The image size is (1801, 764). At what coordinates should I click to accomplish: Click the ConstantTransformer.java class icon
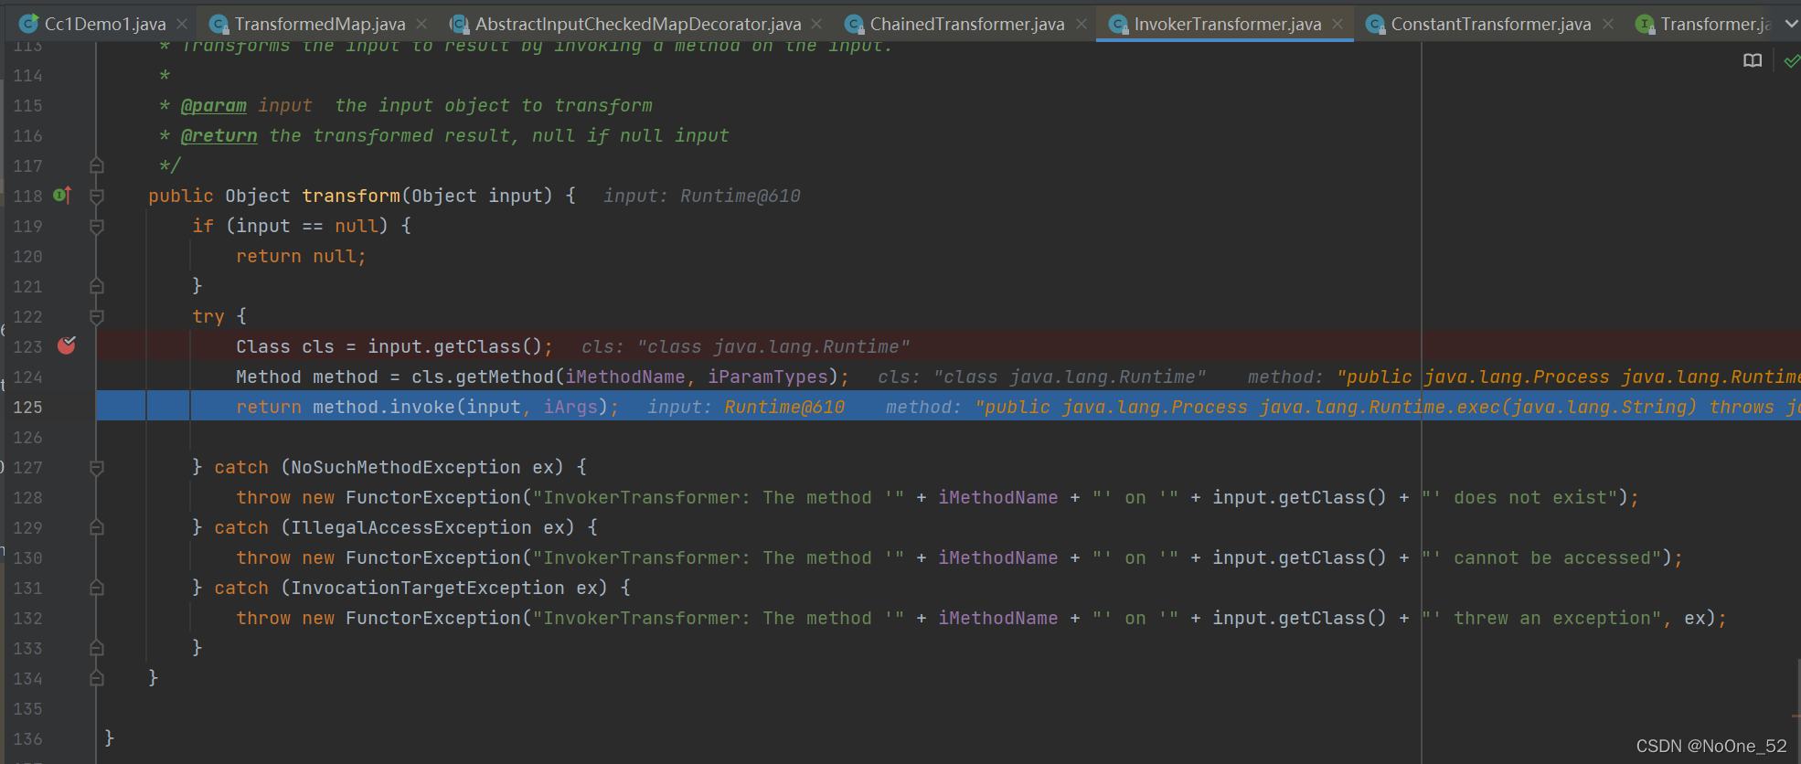1374,24
